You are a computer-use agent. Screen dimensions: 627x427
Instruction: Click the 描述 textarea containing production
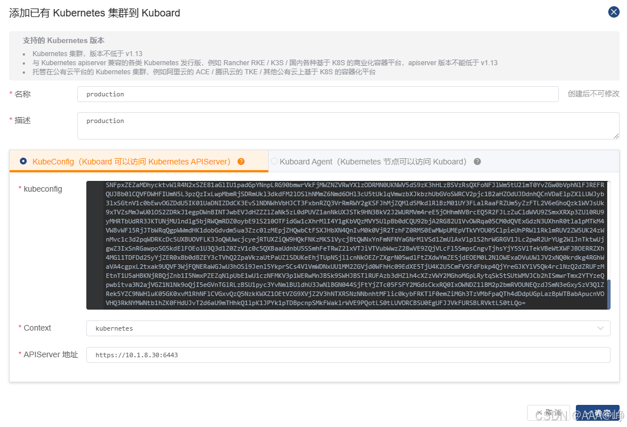coord(348,126)
